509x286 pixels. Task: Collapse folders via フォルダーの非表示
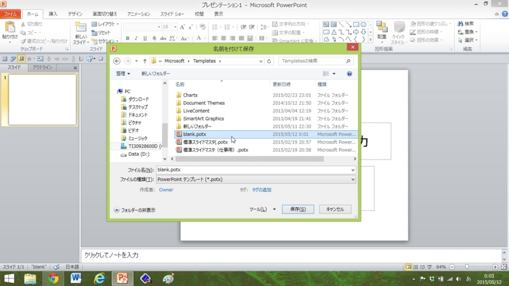[x=135, y=210]
